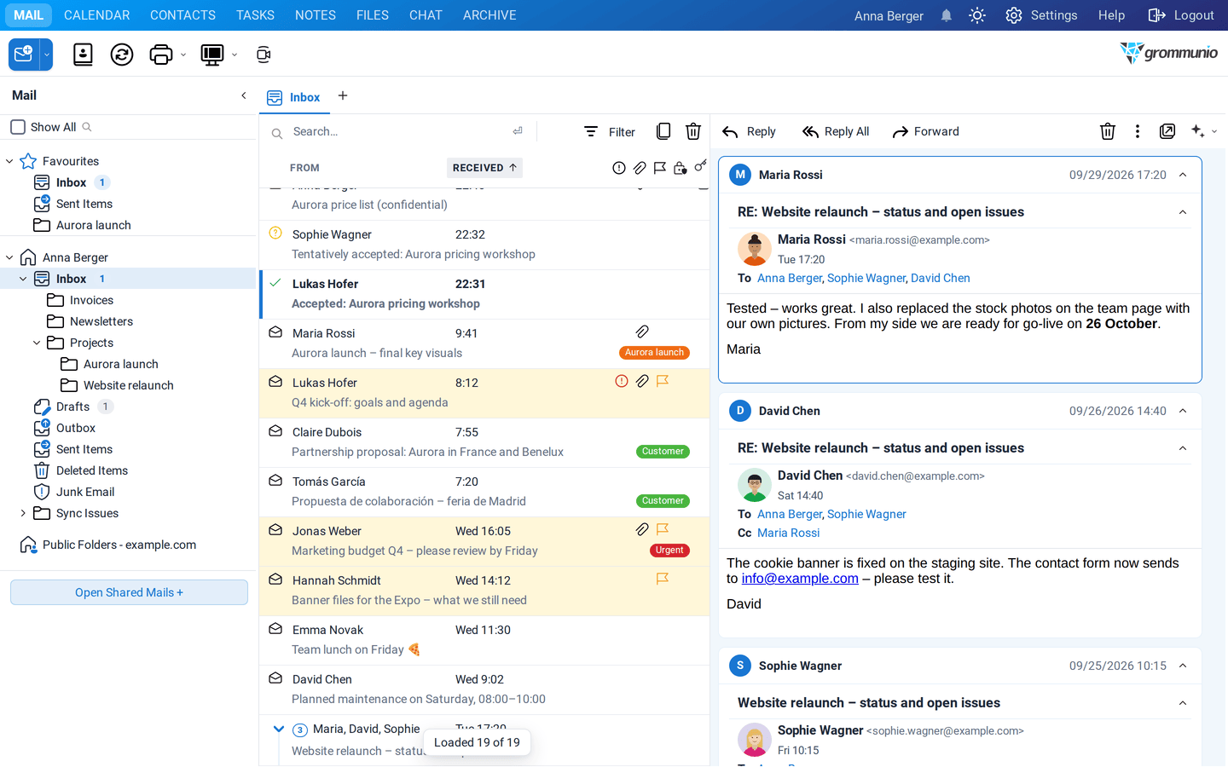Collapse the Favourites tree section

pyautogui.click(x=9, y=161)
